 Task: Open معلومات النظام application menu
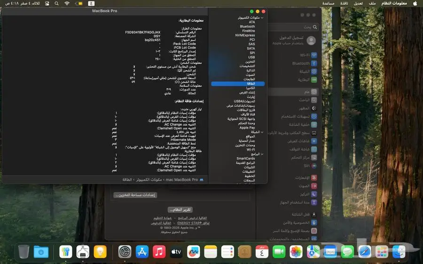pyautogui.click(x=394, y=3)
